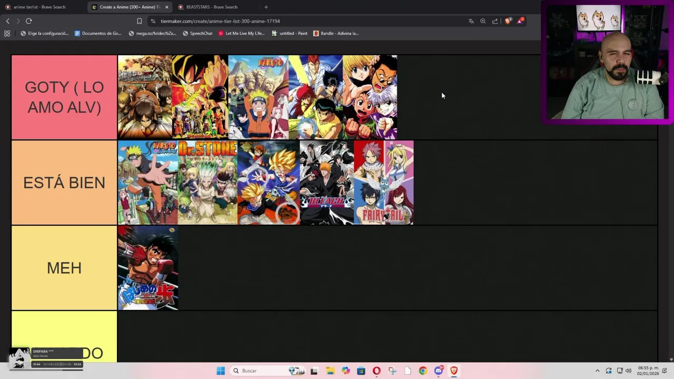Open Google Chrome from the taskbar
Image resolution: width=674 pixels, height=379 pixels.
[423, 371]
